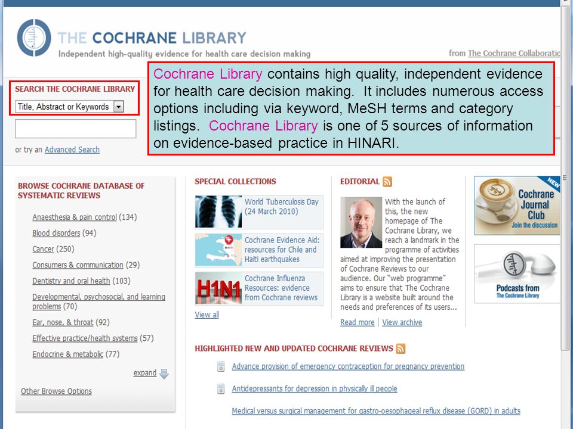
Task: Read more of the editorial
Action: pos(358,322)
